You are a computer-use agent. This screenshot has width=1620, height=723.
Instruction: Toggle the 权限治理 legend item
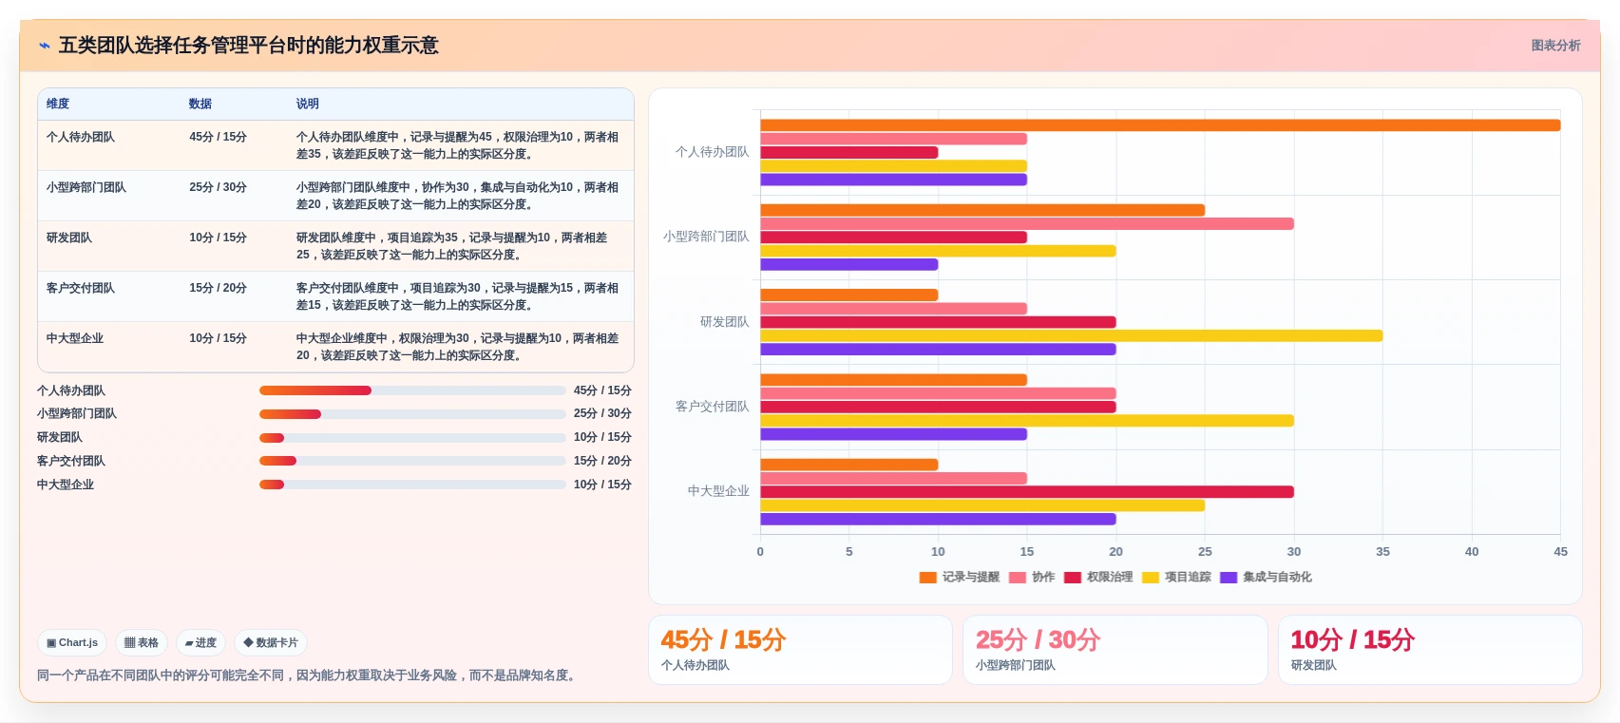point(1098,578)
